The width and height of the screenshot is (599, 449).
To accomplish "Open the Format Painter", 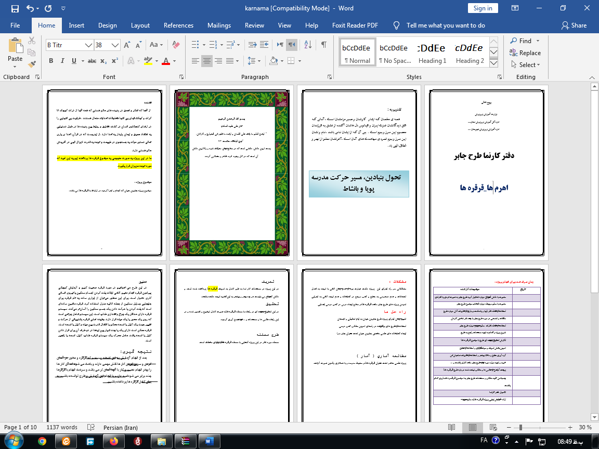I will [32, 63].
